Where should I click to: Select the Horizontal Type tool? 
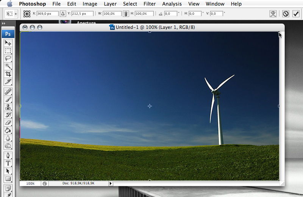(x=8, y=163)
